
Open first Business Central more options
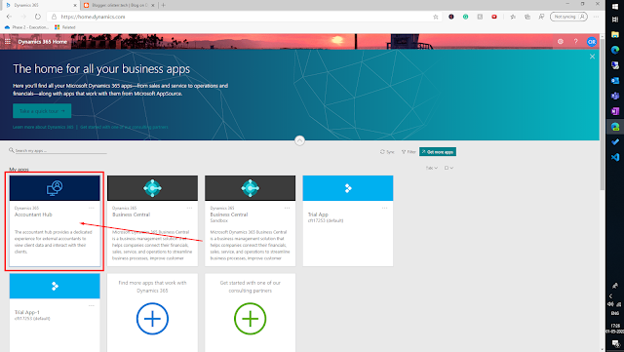tap(189, 208)
